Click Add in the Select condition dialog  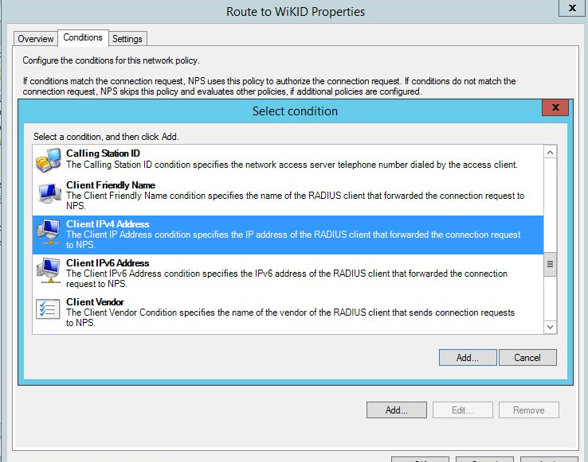[x=468, y=358]
